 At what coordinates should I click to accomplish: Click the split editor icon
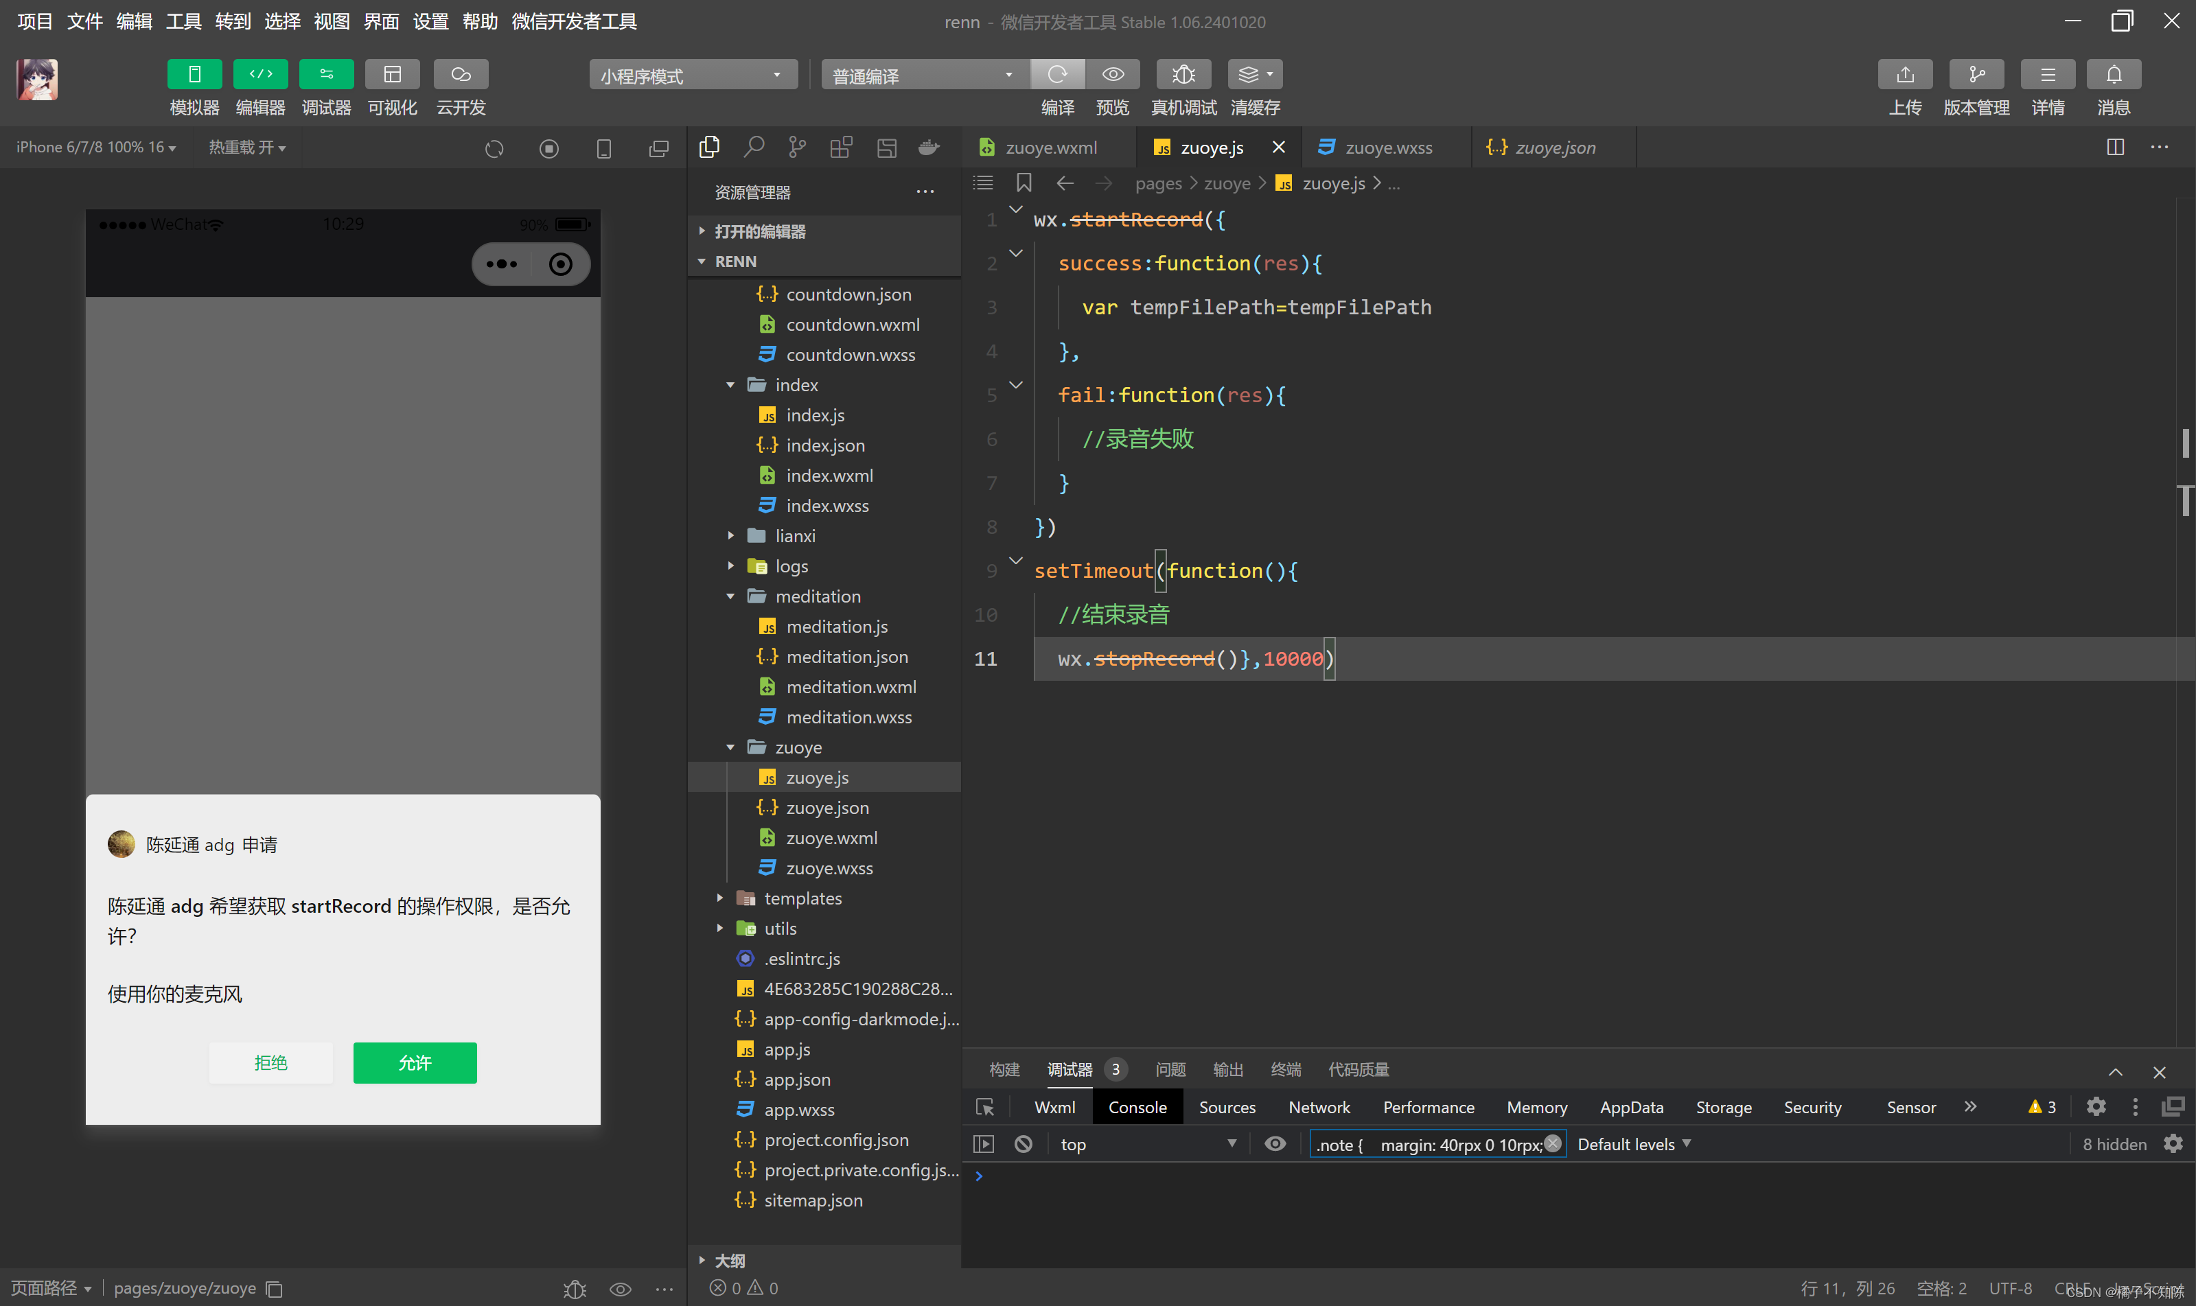tap(2115, 147)
